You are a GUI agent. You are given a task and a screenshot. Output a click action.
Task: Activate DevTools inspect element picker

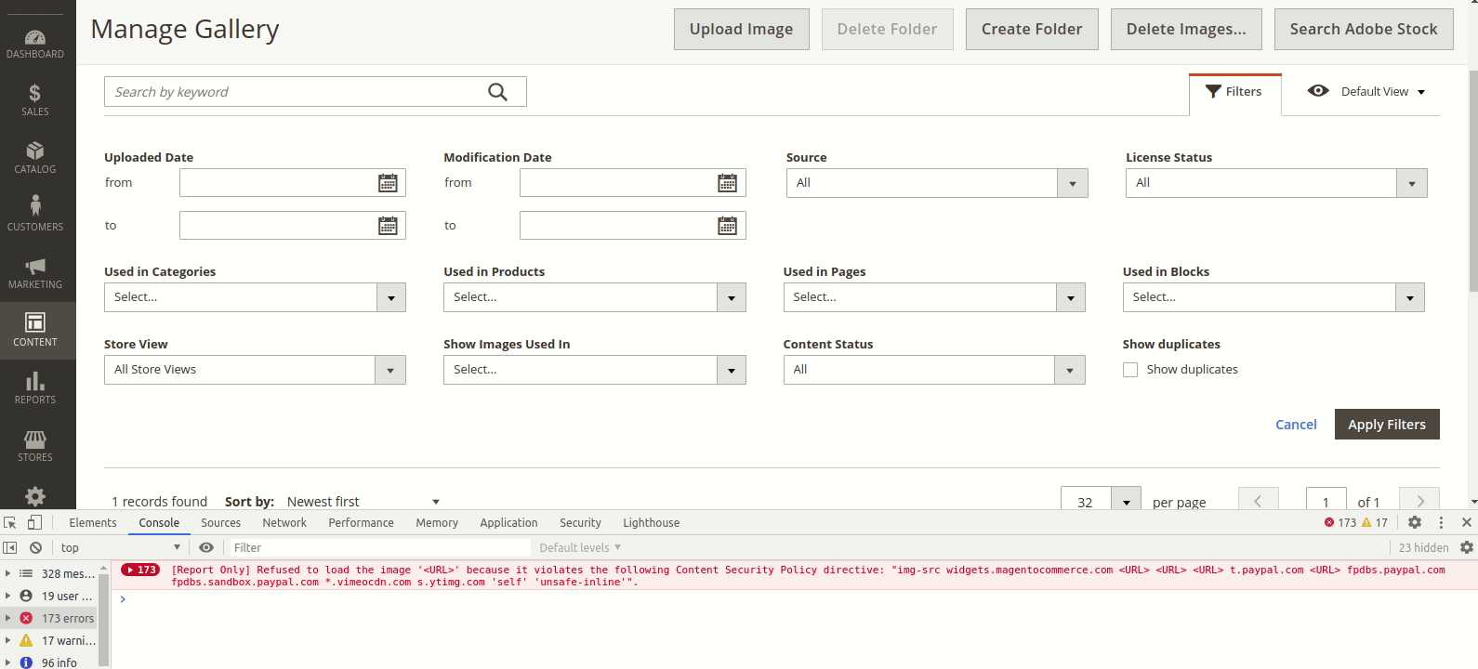[10, 523]
